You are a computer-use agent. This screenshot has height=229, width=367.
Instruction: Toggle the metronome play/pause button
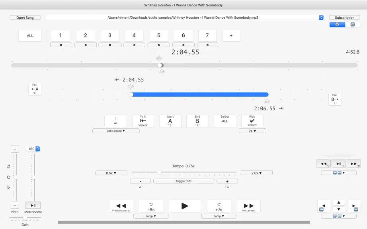point(33,205)
